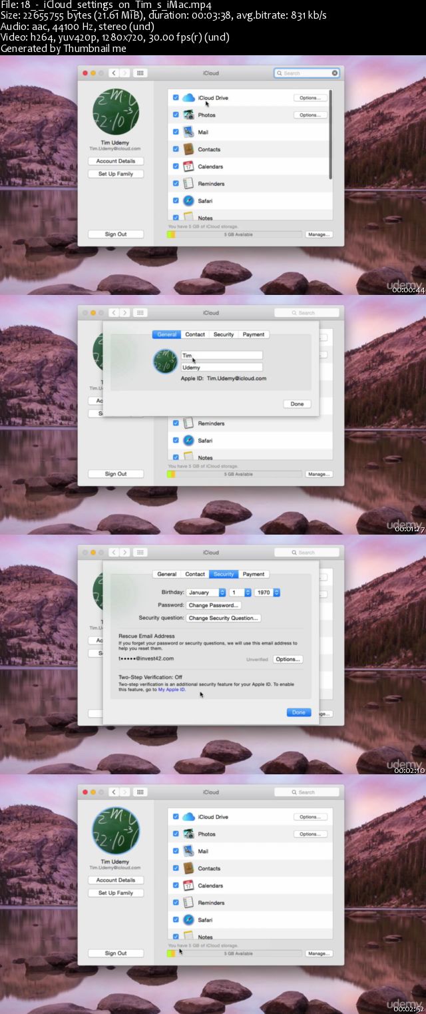Click the iCloud Drive cloud icon in the 00:00:44 frame
Screen dimensions: 426x1014
click(x=188, y=98)
